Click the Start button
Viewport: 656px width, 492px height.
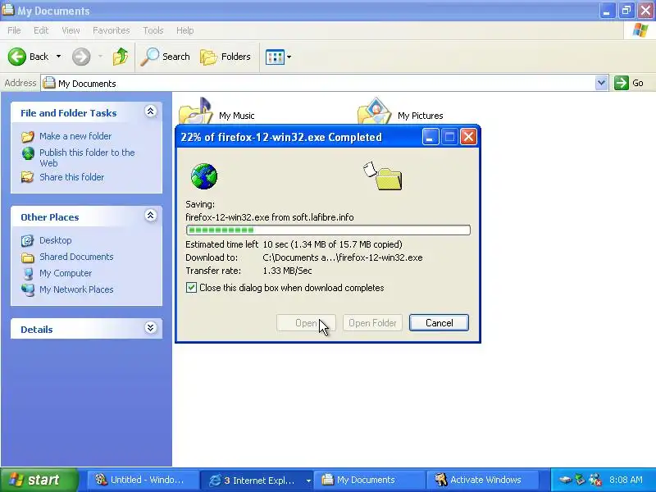coord(39,480)
